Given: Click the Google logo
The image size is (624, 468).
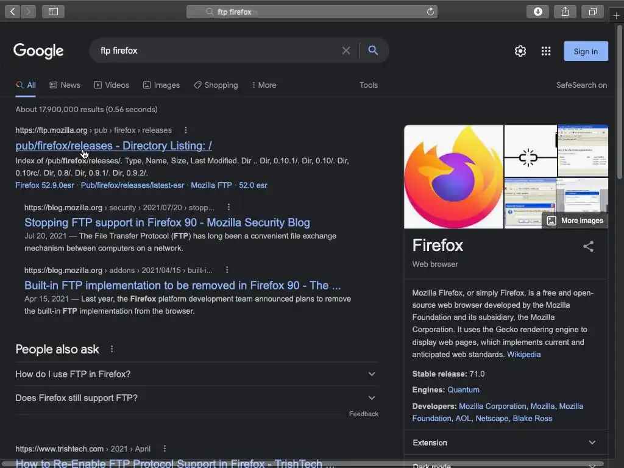Looking at the screenshot, I should (x=38, y=51).
